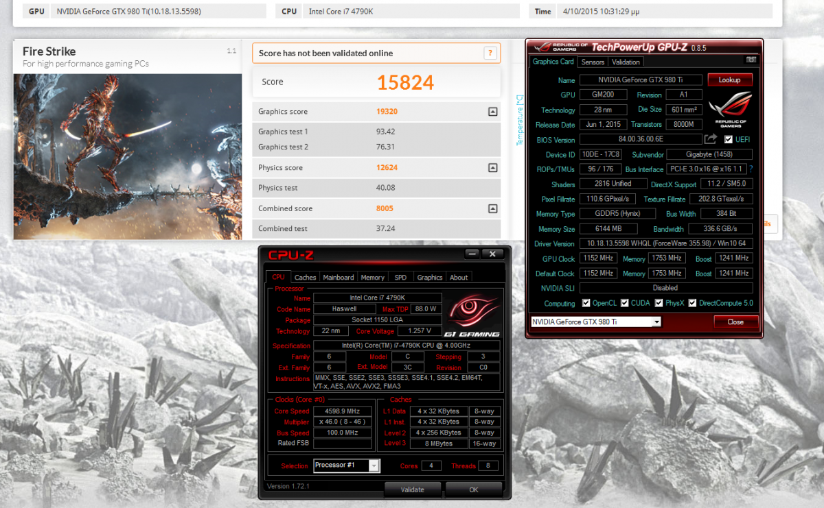This screenshot has width=824, height=508.
Task: Toggle the CUDA checkbox
Action: 625,303
